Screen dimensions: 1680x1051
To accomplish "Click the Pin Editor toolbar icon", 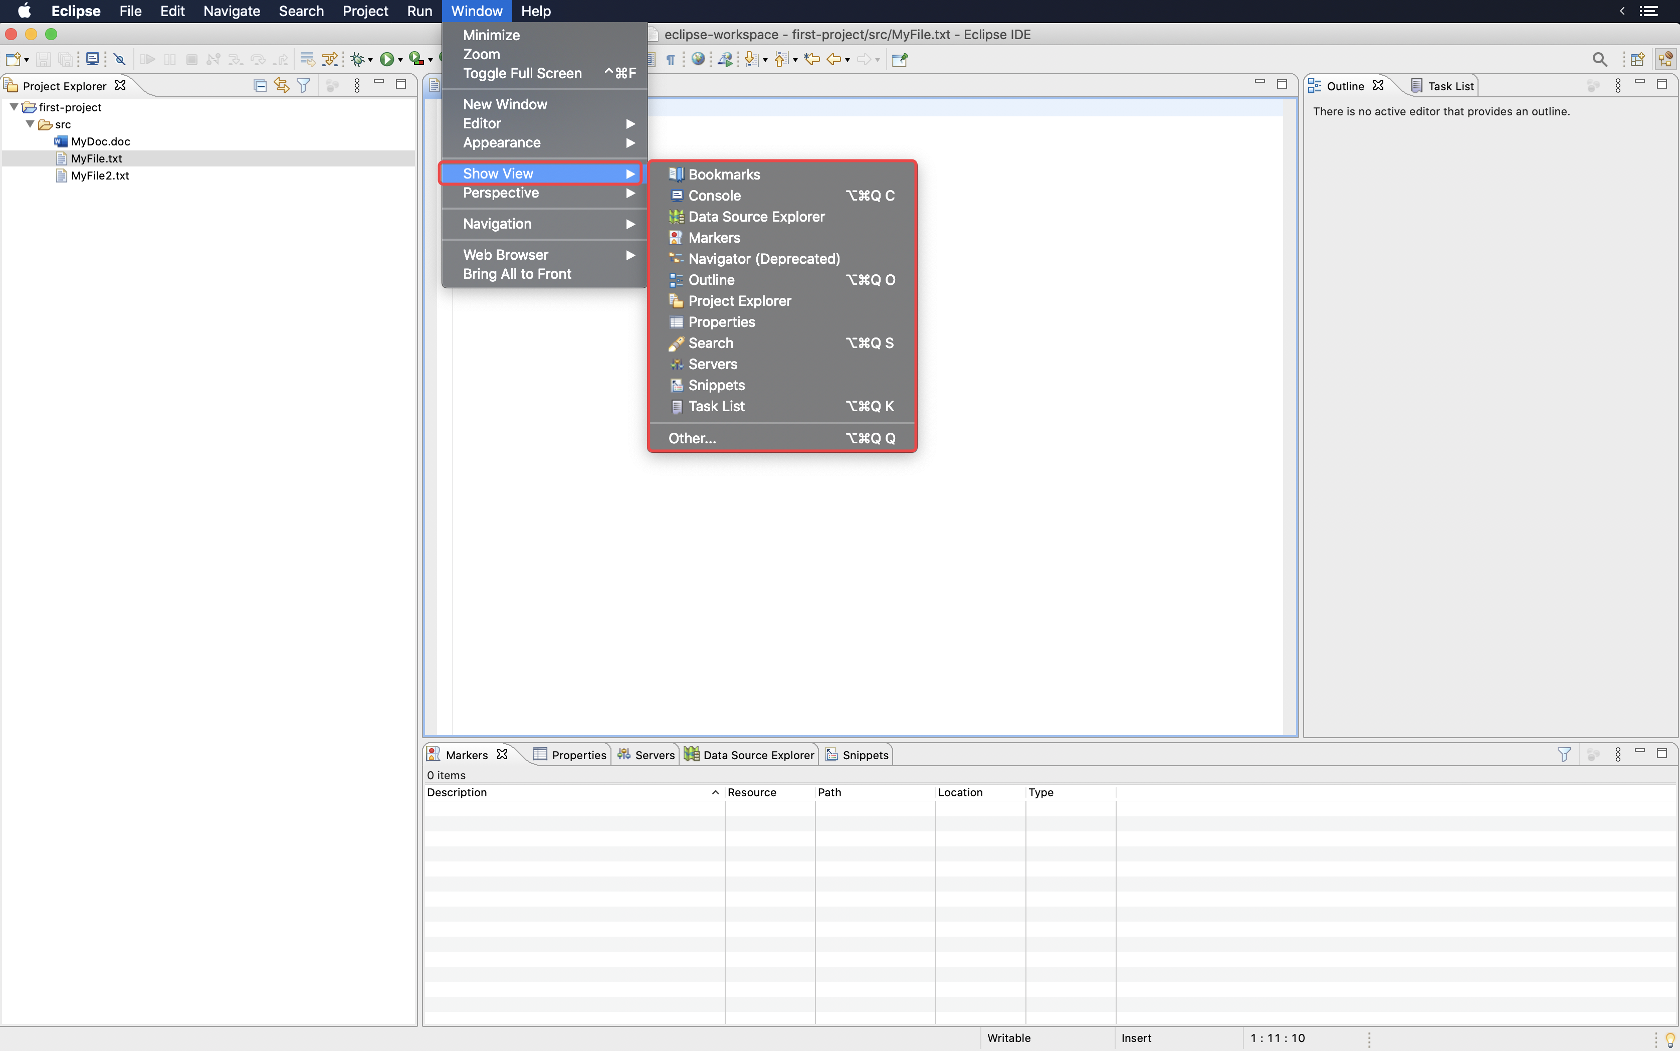I will 900,60.
